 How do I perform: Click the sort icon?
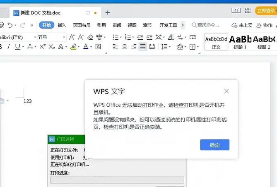171,37
